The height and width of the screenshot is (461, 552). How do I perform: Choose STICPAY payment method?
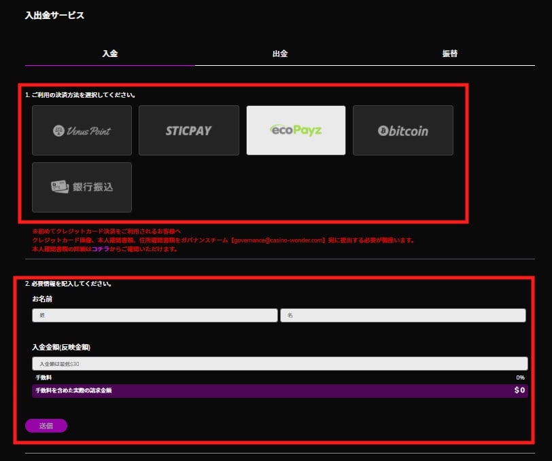[x=189, y=130]
